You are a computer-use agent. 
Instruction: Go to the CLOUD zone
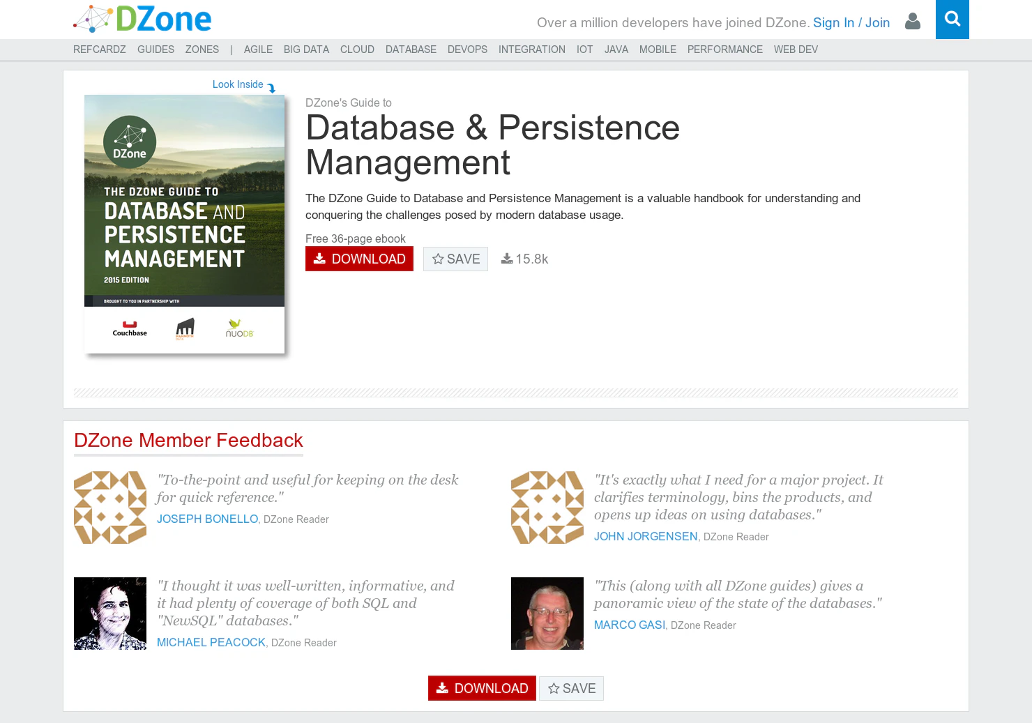pyautogui.click(x=357, y=50)
